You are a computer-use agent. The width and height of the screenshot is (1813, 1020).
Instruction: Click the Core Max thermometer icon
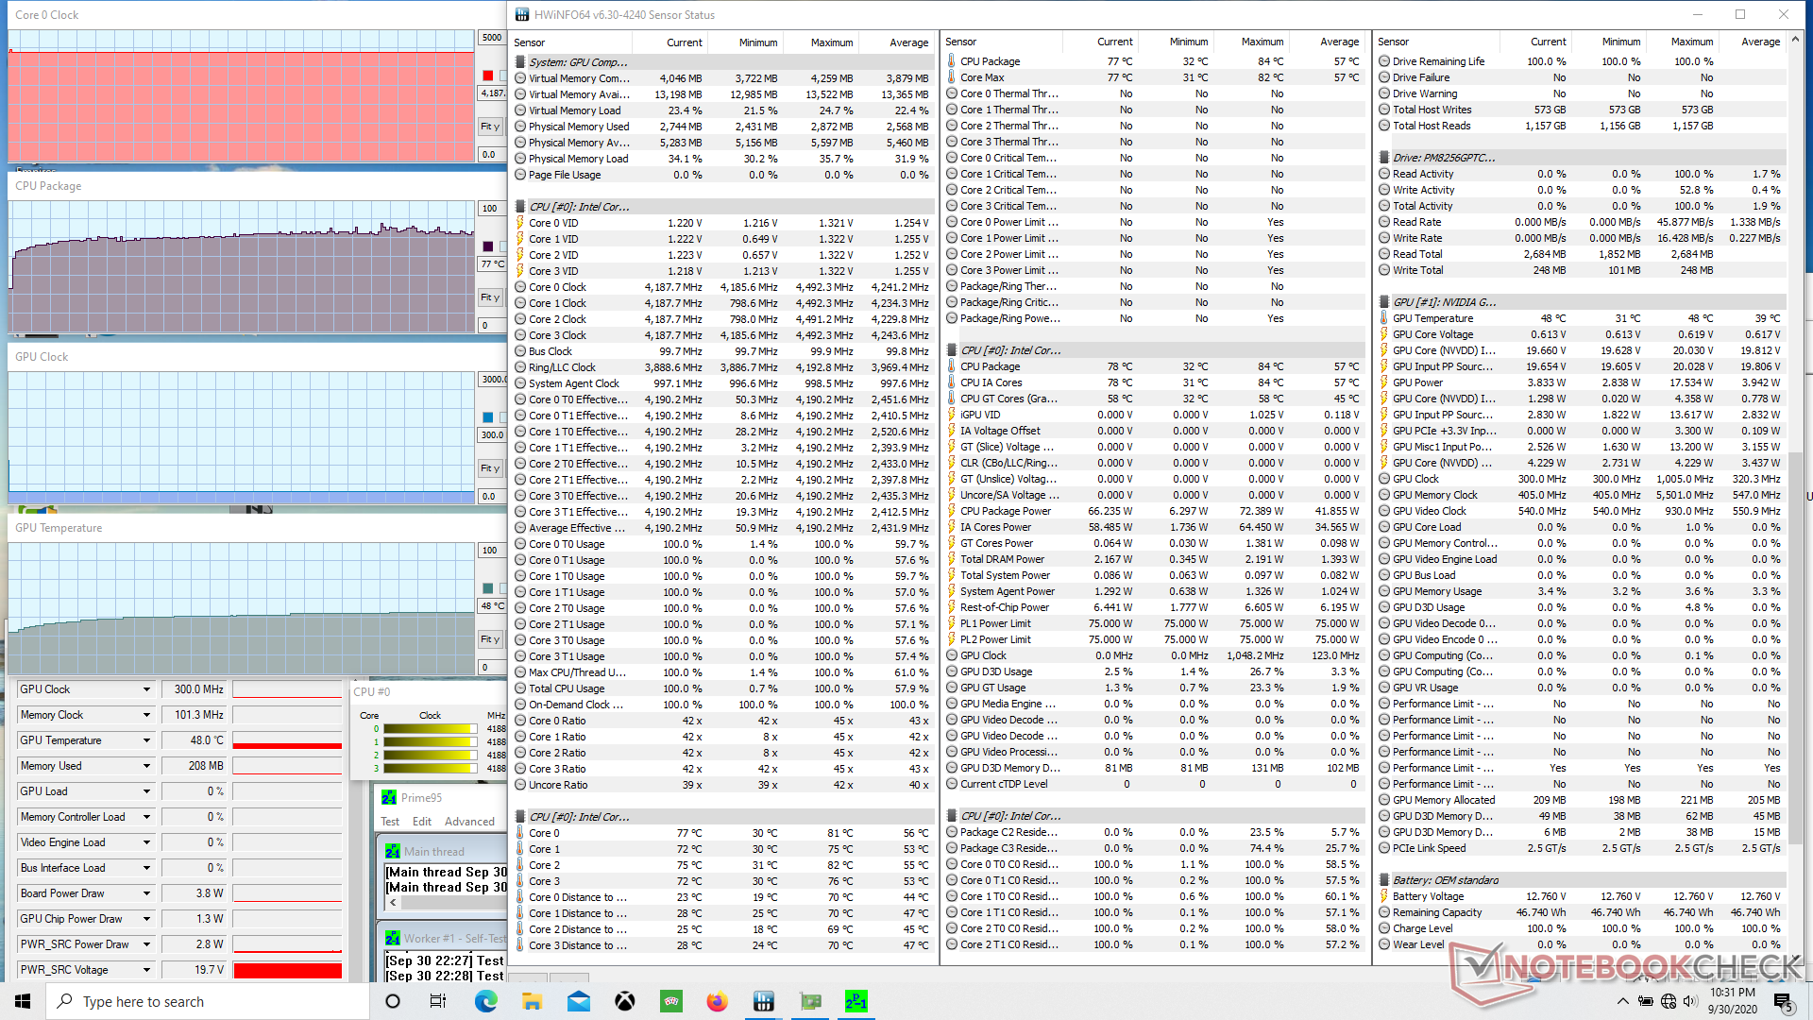click(x=952, y=77)
